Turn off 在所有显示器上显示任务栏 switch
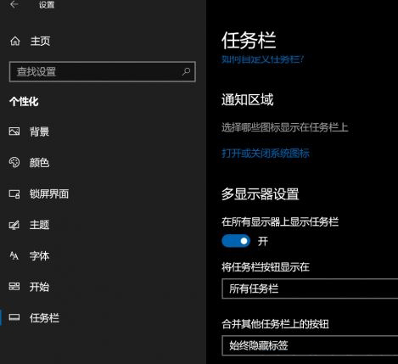The width and height of the screenshot is (398, 364). point(236,241)
